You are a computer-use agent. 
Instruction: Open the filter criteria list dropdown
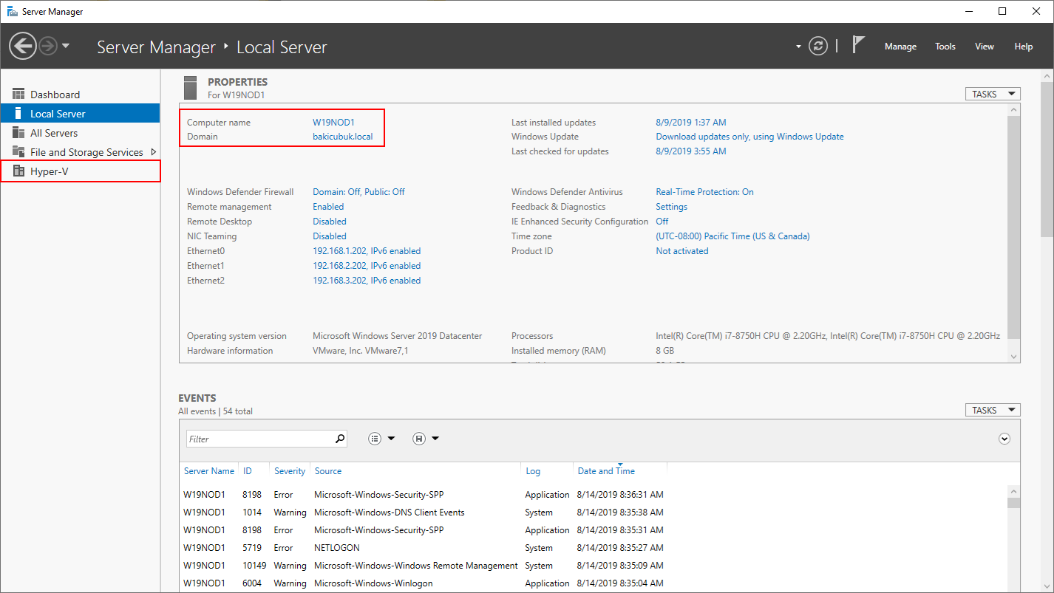tap(382, 439)
